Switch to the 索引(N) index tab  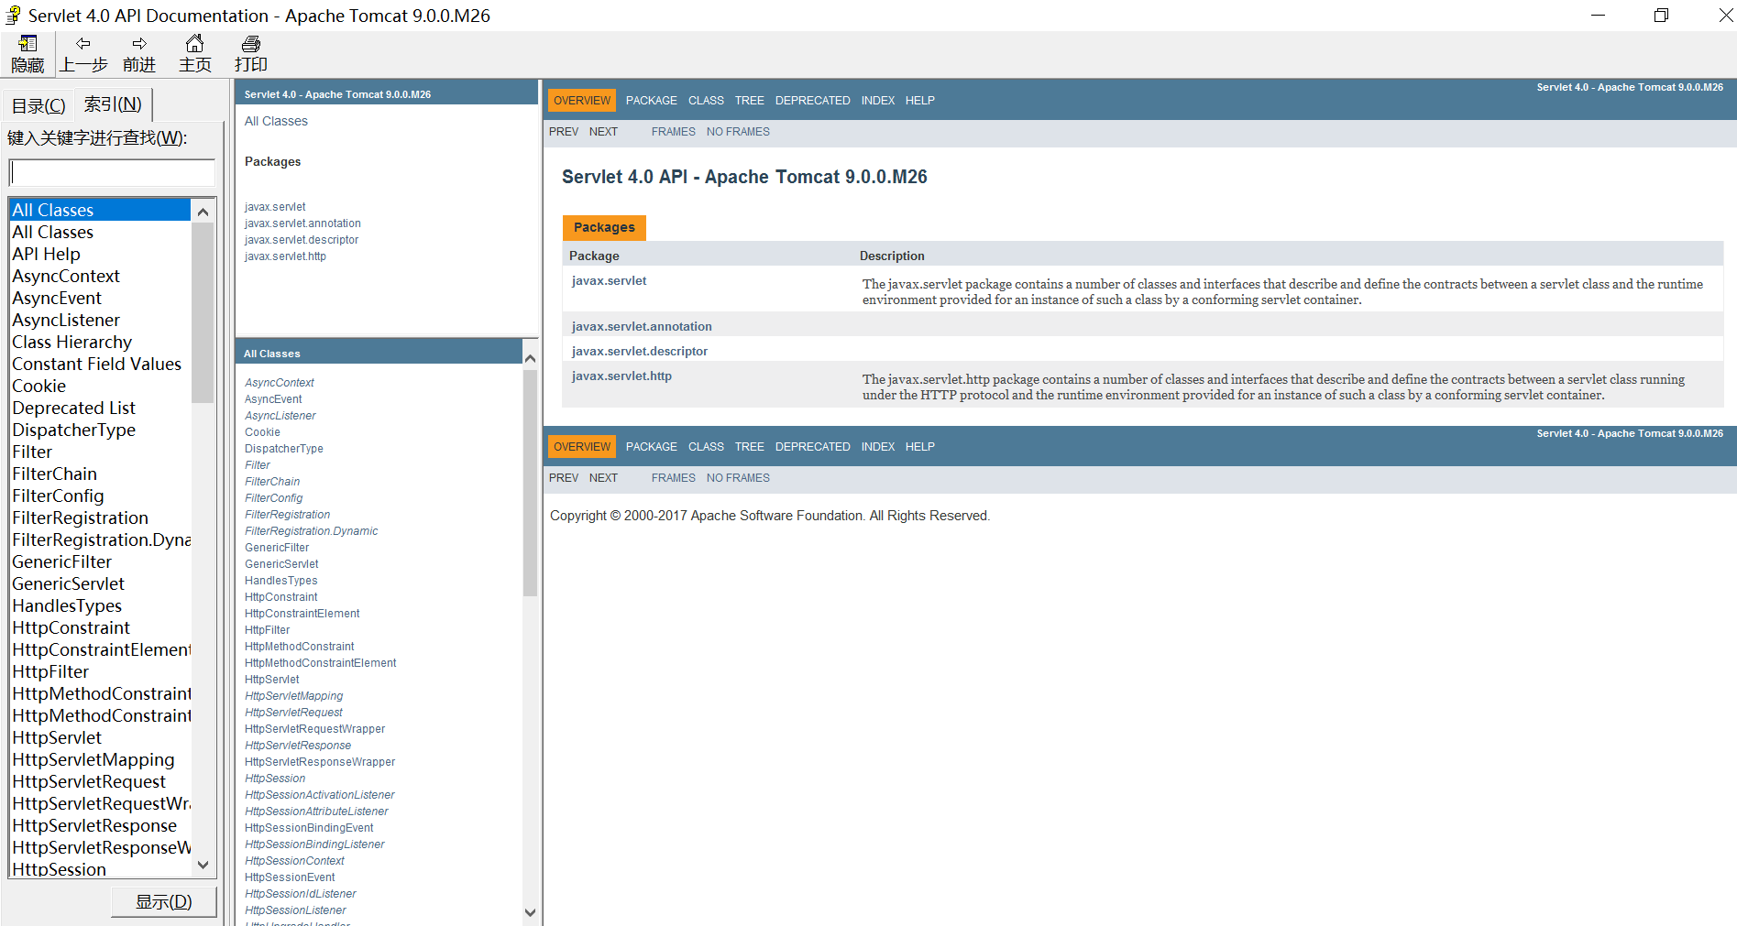click(113, 104)
